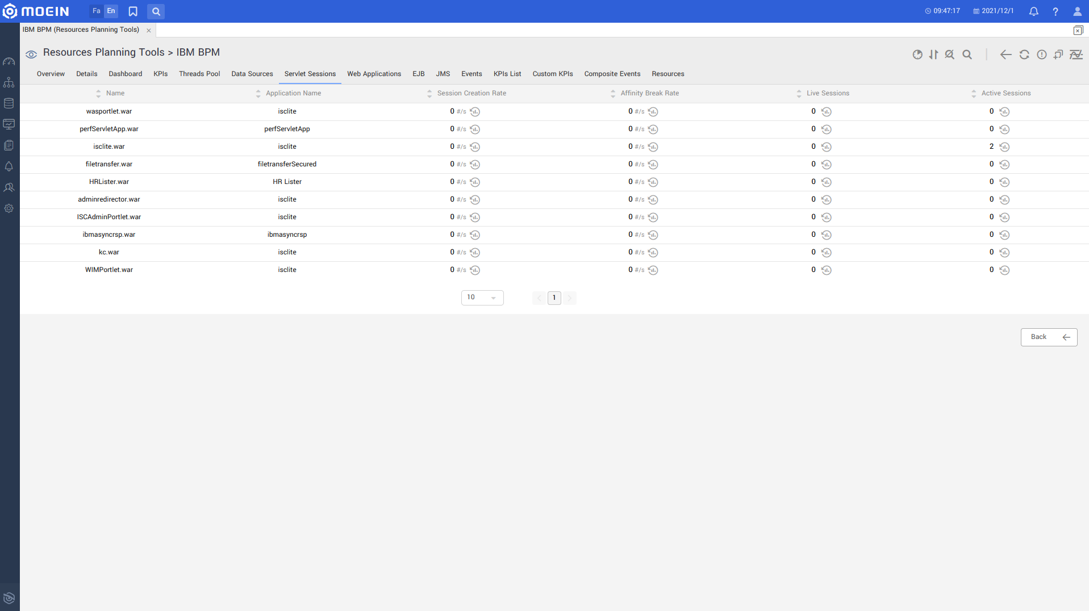Switch language to Fa
The width and height of the screenshot is (1089, 611).
[x=97, y=11]
